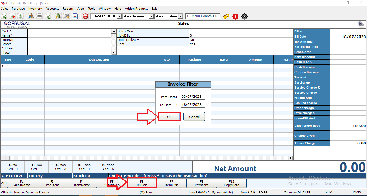Click customer details scroll up arrow
Viewport: 367px width, 196px height.
coord(114,31)
